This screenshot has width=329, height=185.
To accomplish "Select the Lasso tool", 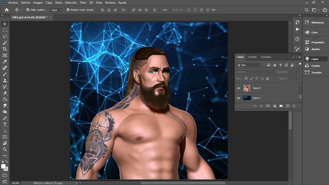I will (x=5, y=36).
